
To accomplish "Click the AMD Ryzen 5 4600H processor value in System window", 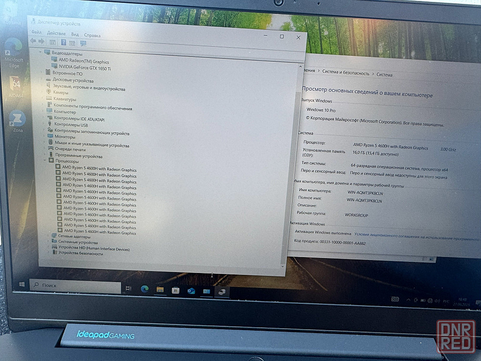I will pos(391,146).
